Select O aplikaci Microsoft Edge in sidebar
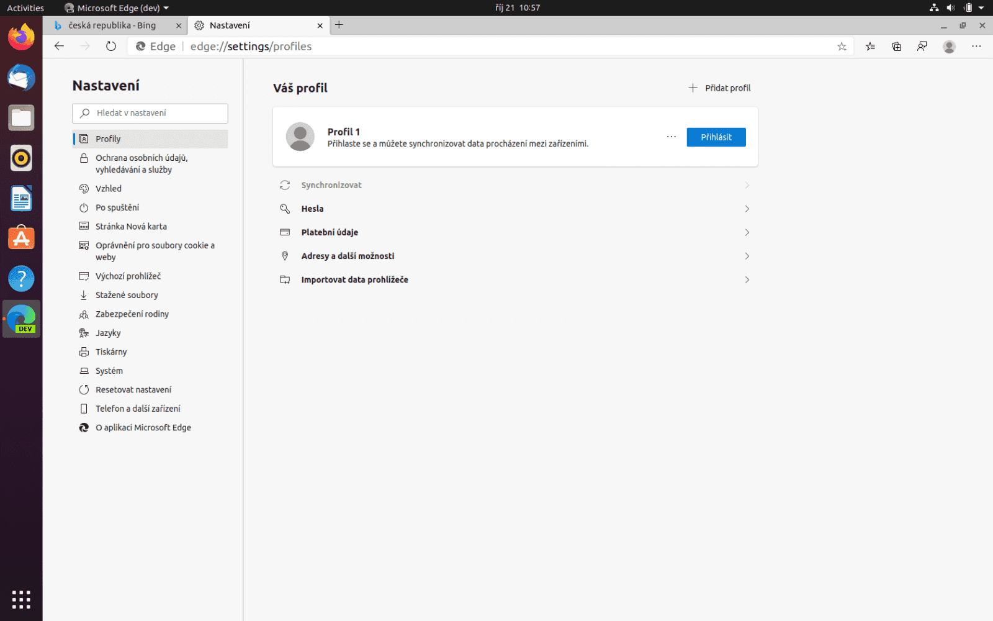 coord(143,427)
